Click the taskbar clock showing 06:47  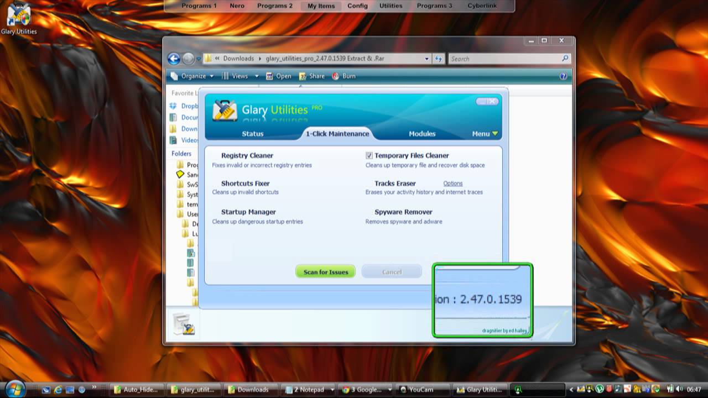click(694, 390)
